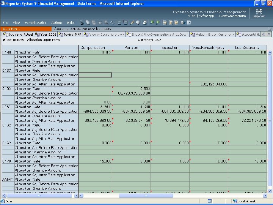Click the first green spreadsheet arrow icon
Image resolution: width=273 pixels, height=205 pixels.
[152, 22]
